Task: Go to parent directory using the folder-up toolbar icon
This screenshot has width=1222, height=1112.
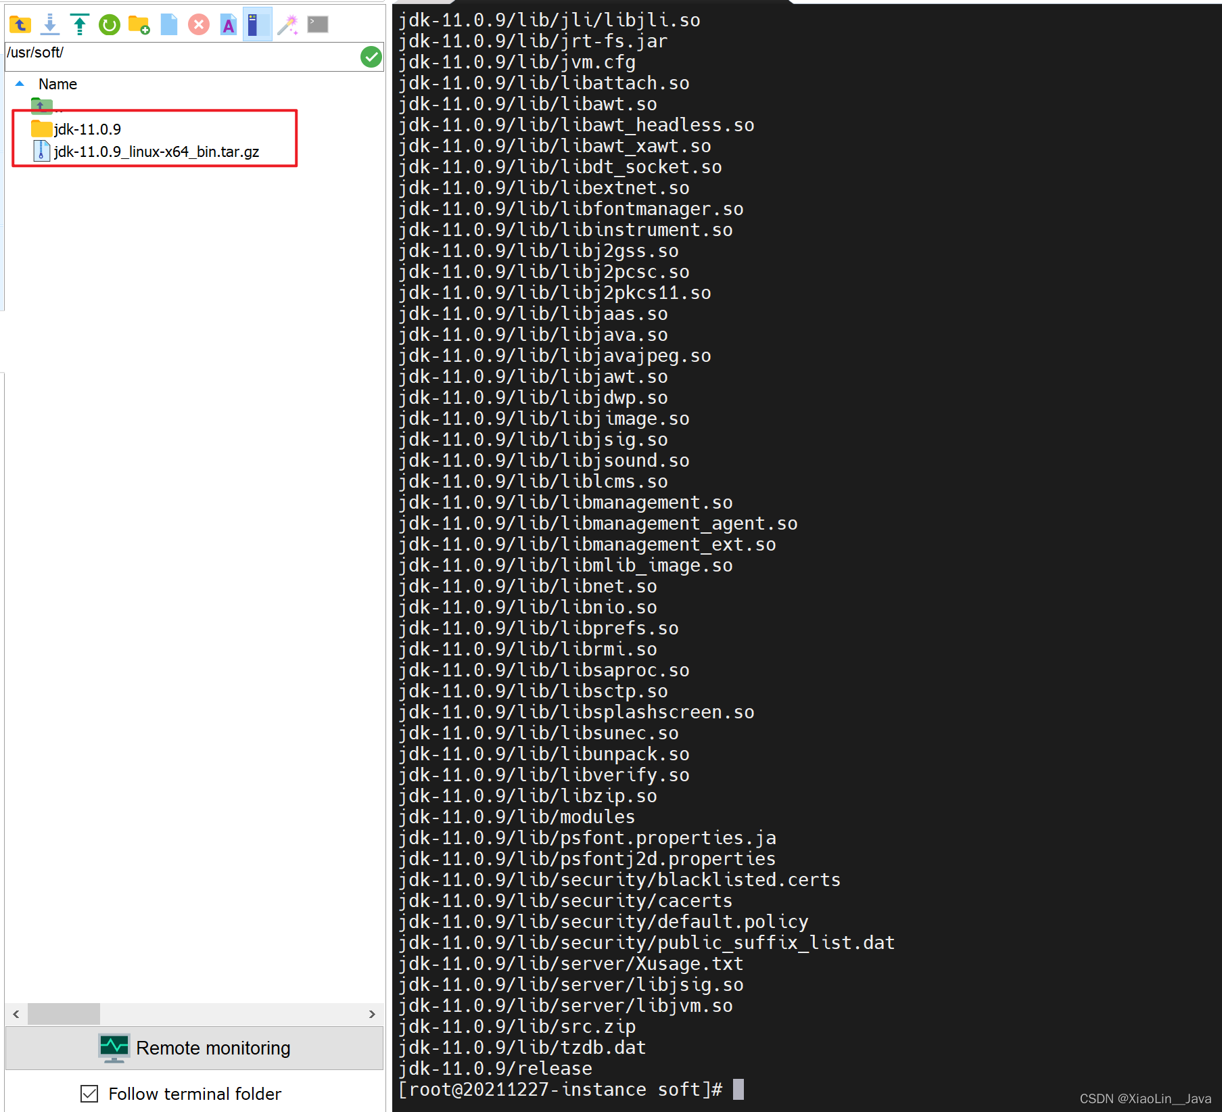Action: click(x=20, y=25)
